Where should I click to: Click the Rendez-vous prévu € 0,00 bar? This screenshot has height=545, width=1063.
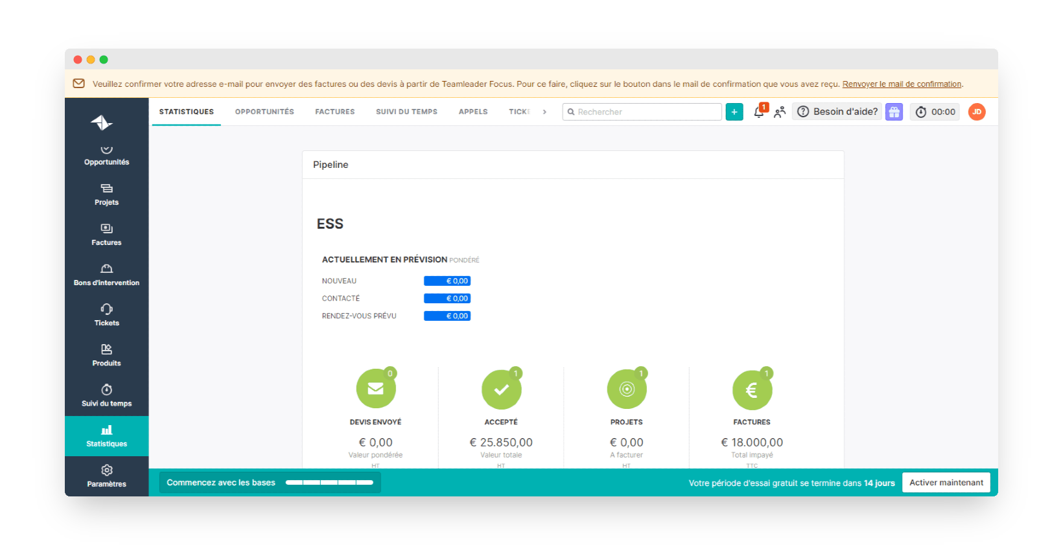(447, 316)
